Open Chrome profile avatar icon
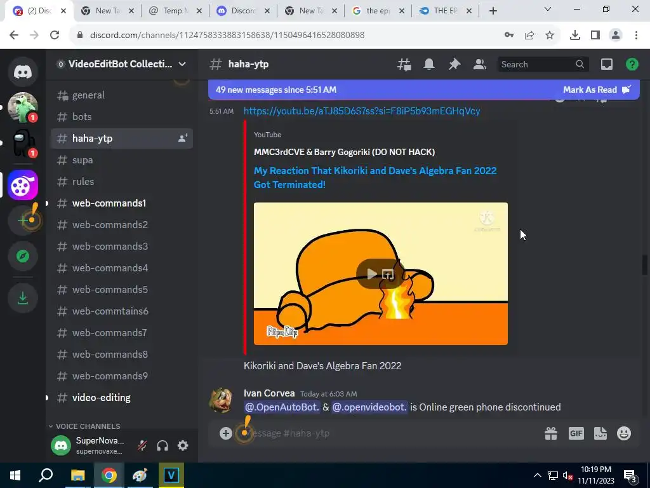650x488 pixels. tap(616, 36)
